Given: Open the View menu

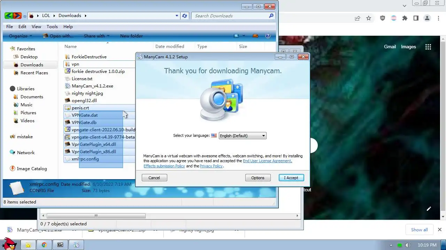Looking at the screenshot, I should click(37, 26).
